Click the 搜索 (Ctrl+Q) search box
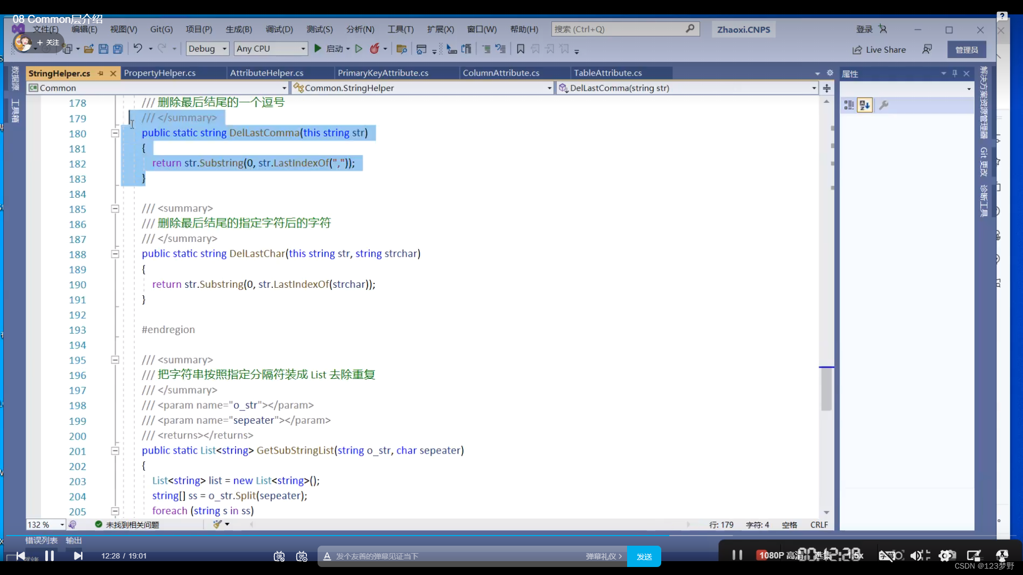 tap(626, 29)
